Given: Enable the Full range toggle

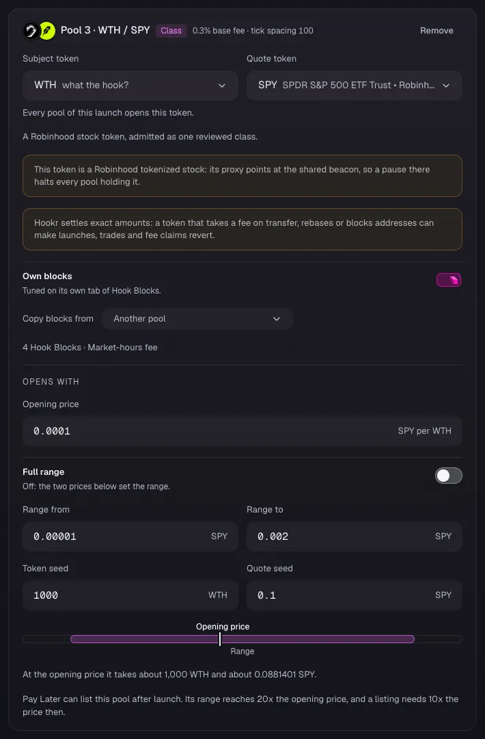Looking at the screenshot, I should click(x=449, y=476).
